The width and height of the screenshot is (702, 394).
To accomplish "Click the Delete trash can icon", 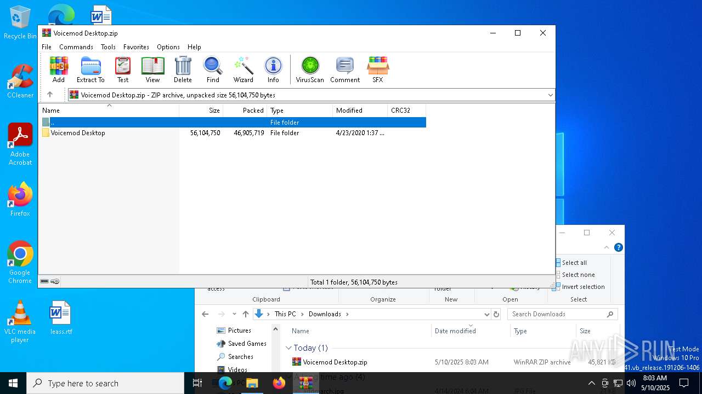I will point(183,69).
